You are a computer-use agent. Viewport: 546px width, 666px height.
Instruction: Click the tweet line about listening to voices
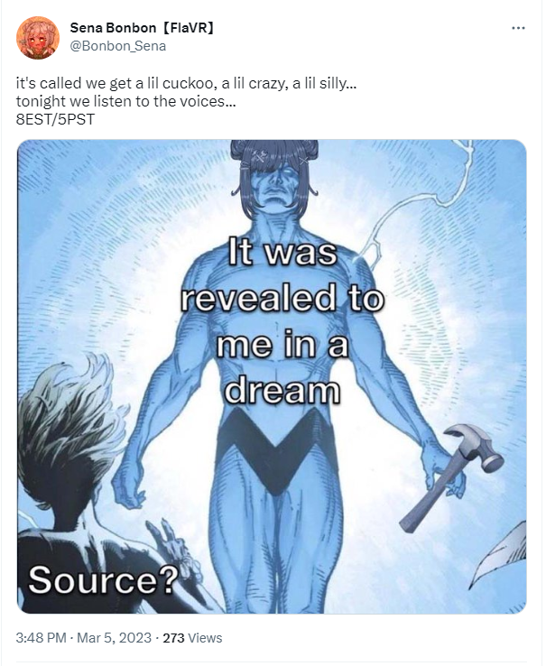coord(125,101)
